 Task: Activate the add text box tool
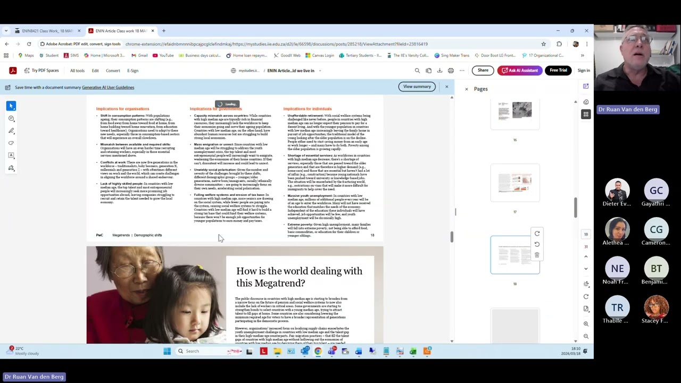(11, 155)
